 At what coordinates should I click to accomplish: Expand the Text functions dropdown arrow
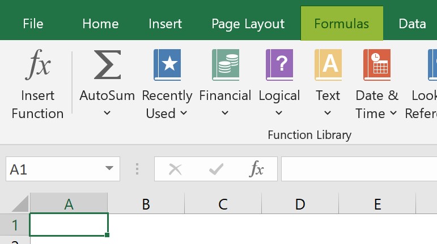[328, 113]
